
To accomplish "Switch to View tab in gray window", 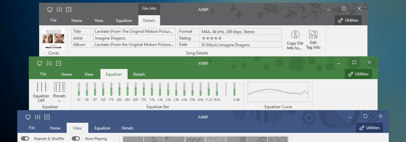I will [x=99, y=20].
